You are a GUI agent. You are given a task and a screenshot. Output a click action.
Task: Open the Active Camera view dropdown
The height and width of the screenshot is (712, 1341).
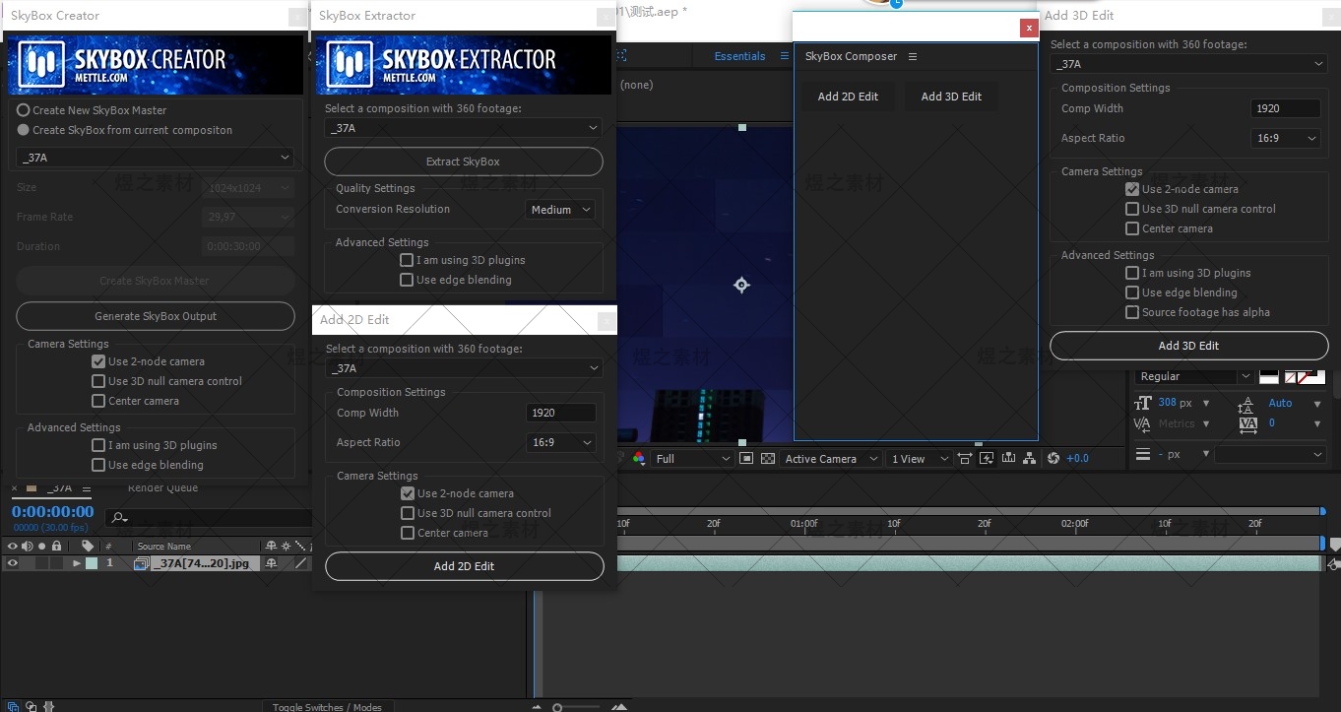tap(829, 459)
